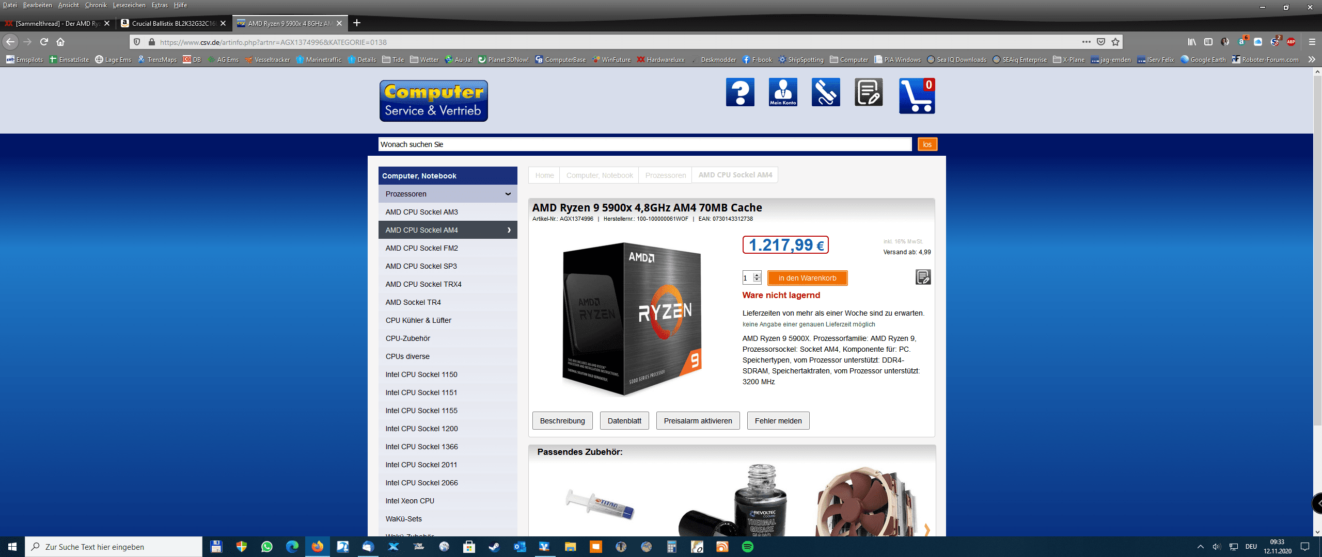Open tracking protection shield icon
The width and height of the screenshot is (1322, 557).
(137, 42)
